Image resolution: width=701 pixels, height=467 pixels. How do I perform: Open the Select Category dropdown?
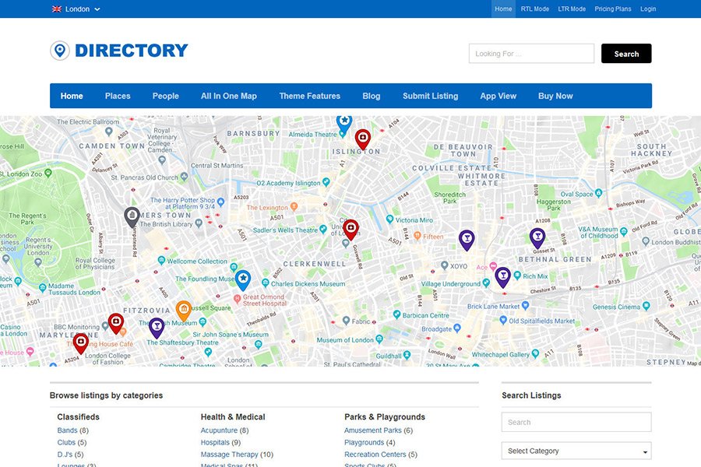[576, 451]
